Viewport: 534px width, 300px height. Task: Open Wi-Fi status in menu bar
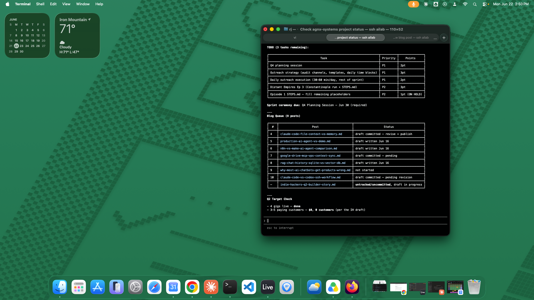click(x=465, y=4)
